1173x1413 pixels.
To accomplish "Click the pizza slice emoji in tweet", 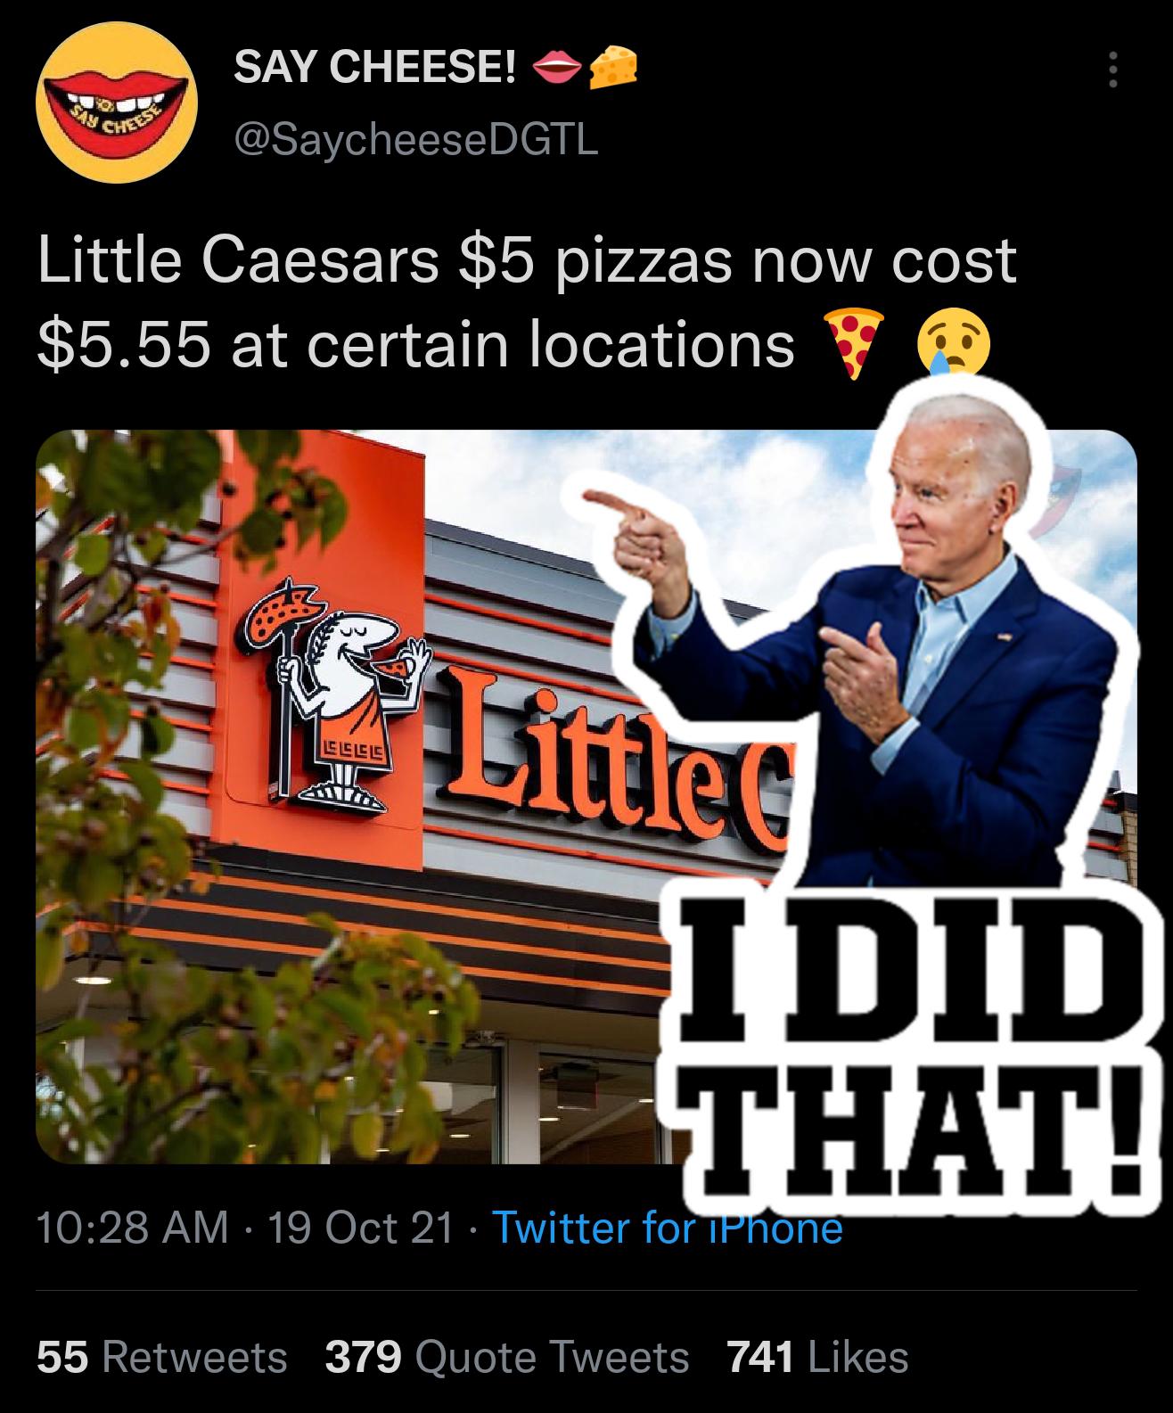I will [854, 344].
